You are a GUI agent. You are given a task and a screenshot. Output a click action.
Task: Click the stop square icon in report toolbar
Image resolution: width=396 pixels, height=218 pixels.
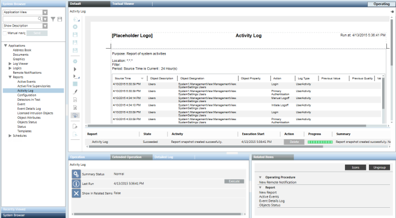75,84
